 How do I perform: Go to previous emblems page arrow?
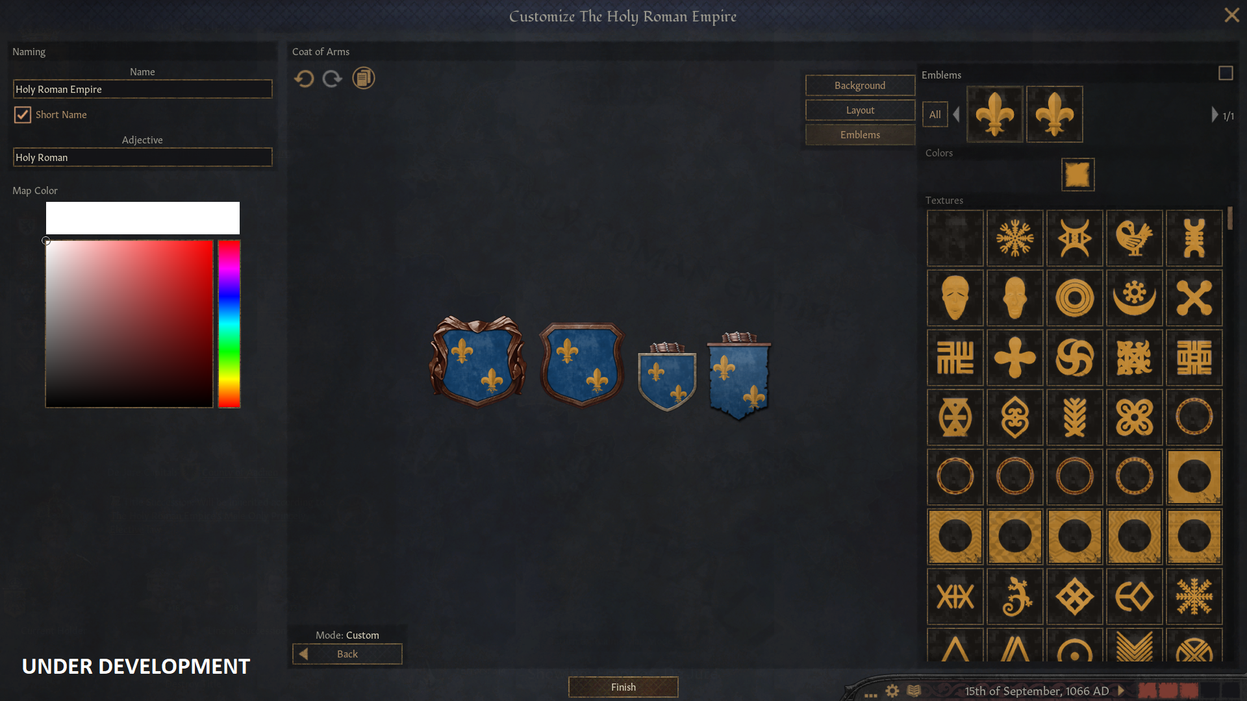957,115
